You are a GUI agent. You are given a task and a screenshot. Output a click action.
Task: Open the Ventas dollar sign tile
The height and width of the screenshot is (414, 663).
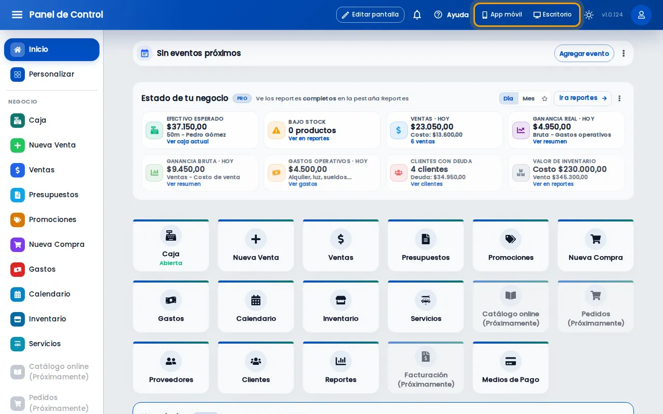pos(341,245)
